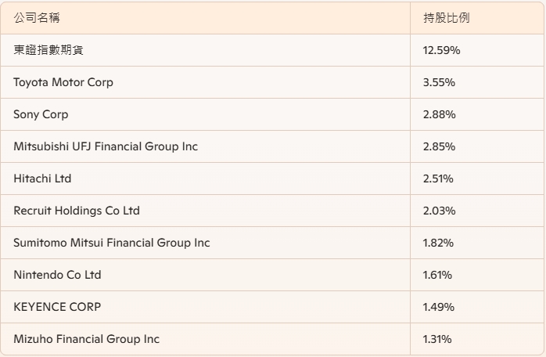Click the 2.03% holding value
The width and height of the screenshot is (546, 357).
(x=439, y=211)
